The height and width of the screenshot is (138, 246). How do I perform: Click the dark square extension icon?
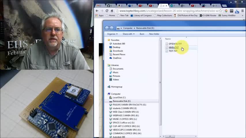tap(232, 11)
